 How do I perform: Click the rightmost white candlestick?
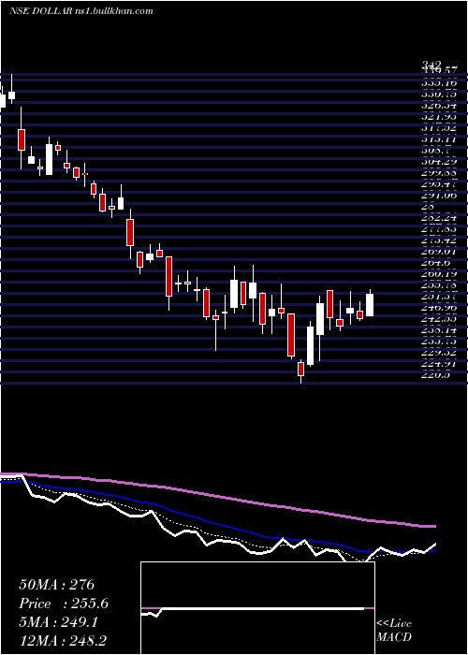click(370, 305)
